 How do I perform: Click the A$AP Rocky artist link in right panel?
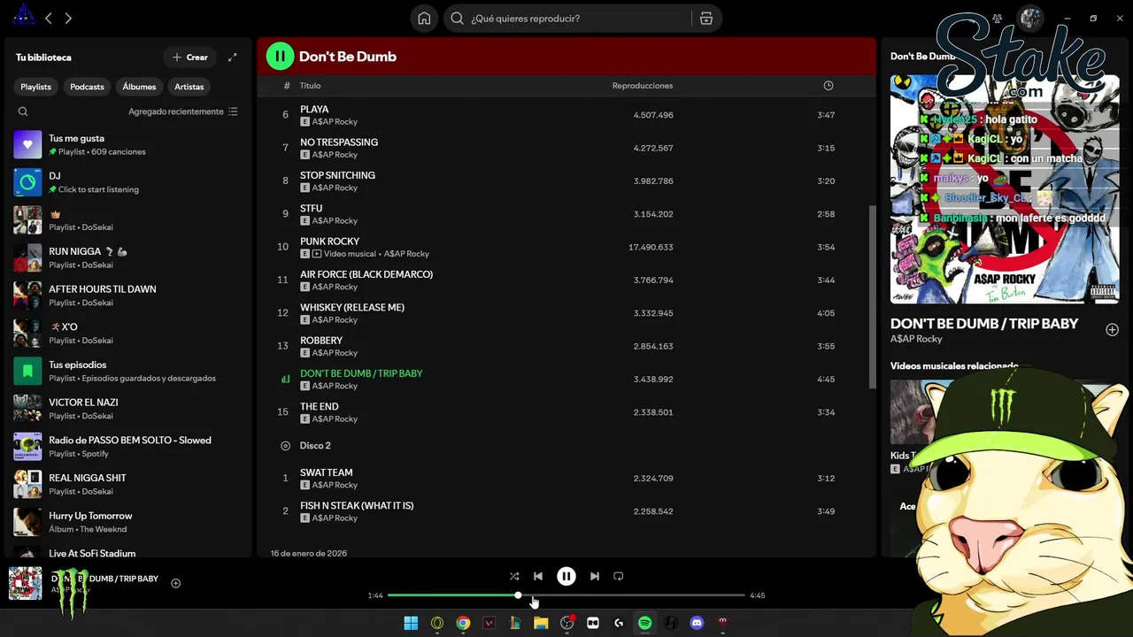916,339
